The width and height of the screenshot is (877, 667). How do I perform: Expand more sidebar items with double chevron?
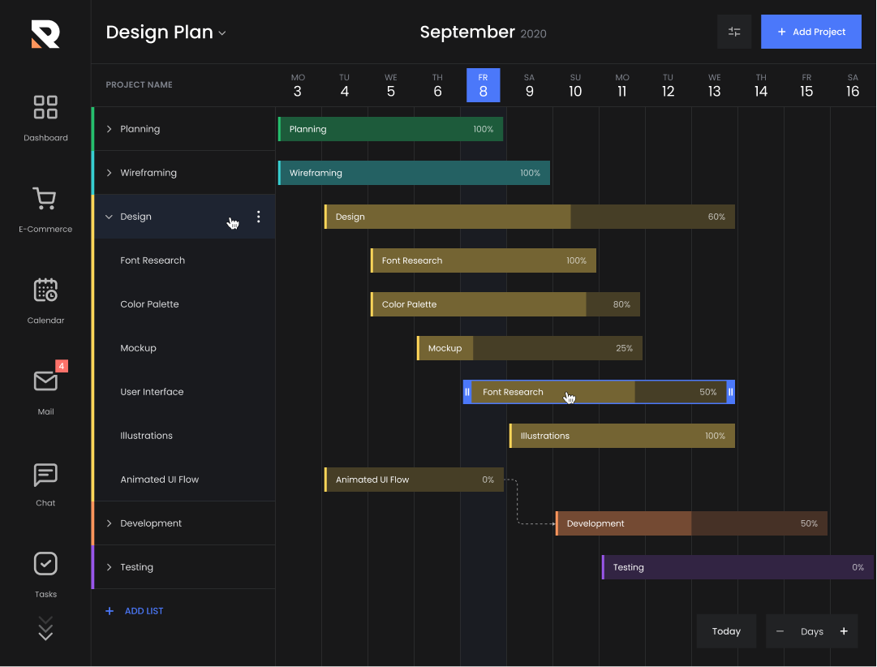(45, 629)
